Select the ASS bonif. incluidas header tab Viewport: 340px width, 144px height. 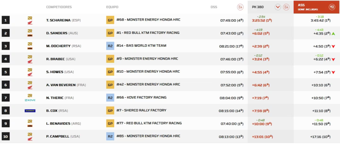tap(307, 7)
